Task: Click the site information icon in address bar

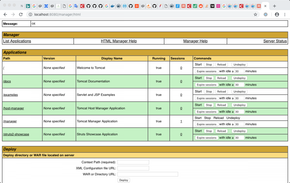Action: click(x=31, y=14)
